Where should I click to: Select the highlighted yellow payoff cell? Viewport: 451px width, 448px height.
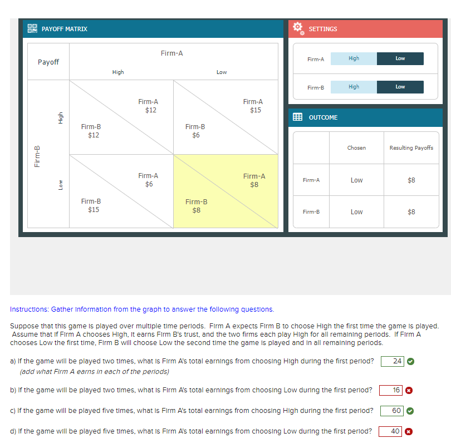(x=225, y=192)
